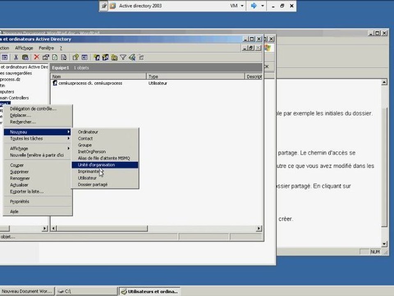Viewport: 394px width, 296px height.
Task: Click the Type column header
Action: [195, 76]
